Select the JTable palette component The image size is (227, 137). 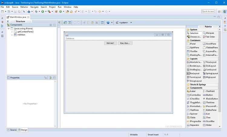coord(191,118)
